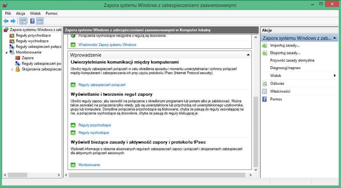Click the Pomoc help icon in the Akcje pane

tap(265, 99)
